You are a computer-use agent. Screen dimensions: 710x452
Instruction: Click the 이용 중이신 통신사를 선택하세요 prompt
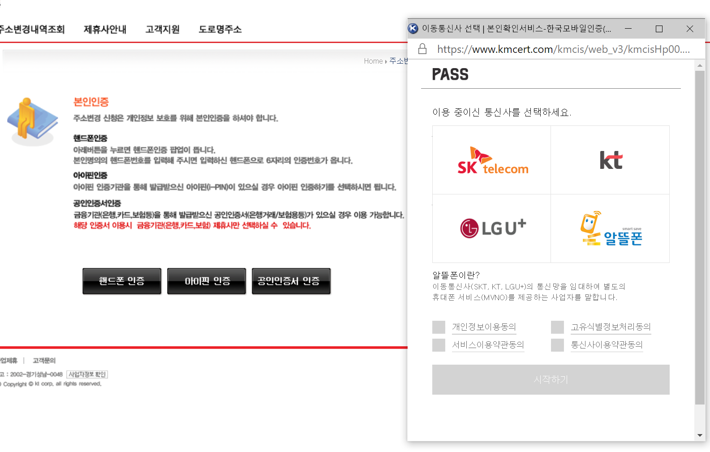click(x=502, y=112)
